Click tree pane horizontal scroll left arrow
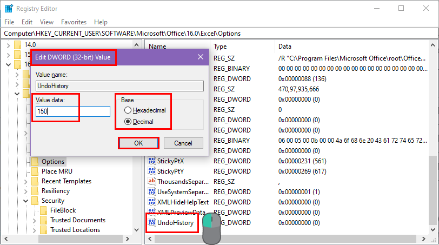 click(x=6, y=239)
